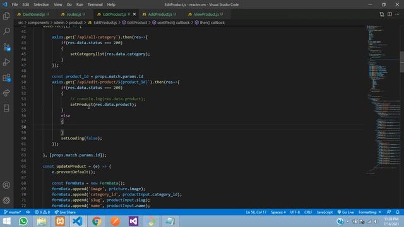404x227 pixels.
Task: Click the errors and warnings status indicator
Action: (x=42, y=212)
